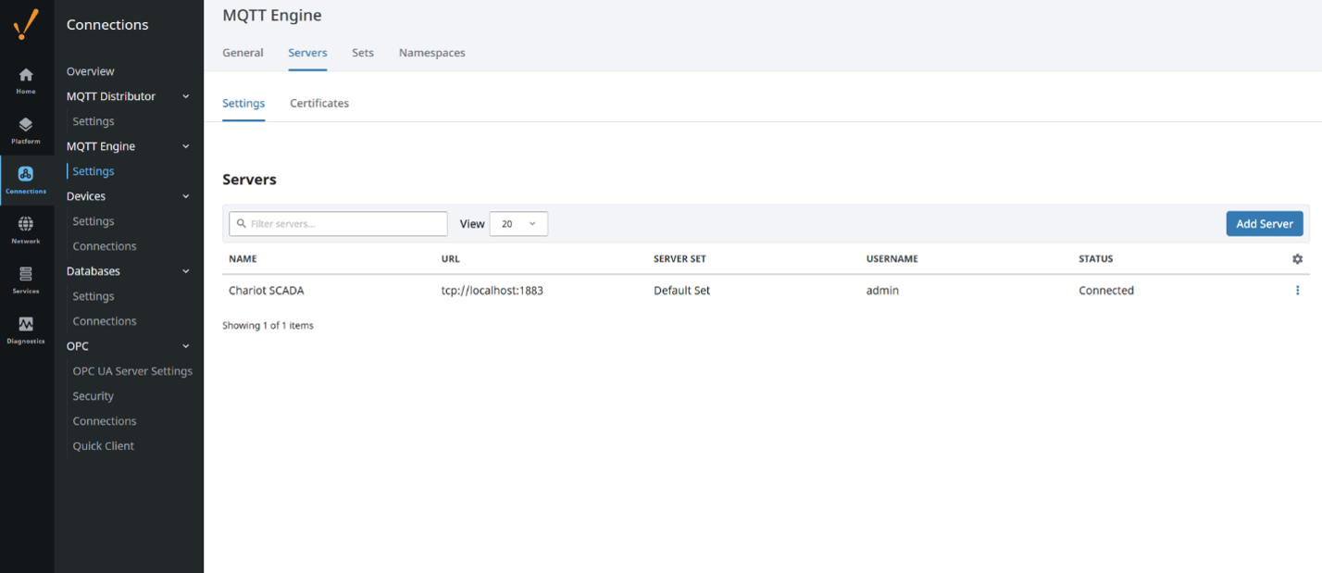Sort by the URL column header
This screenshot has height=573, width=1322.
coord(450,259)
